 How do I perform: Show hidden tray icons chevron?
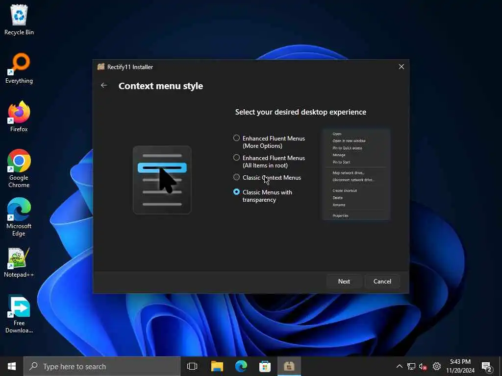click(399, 366)
